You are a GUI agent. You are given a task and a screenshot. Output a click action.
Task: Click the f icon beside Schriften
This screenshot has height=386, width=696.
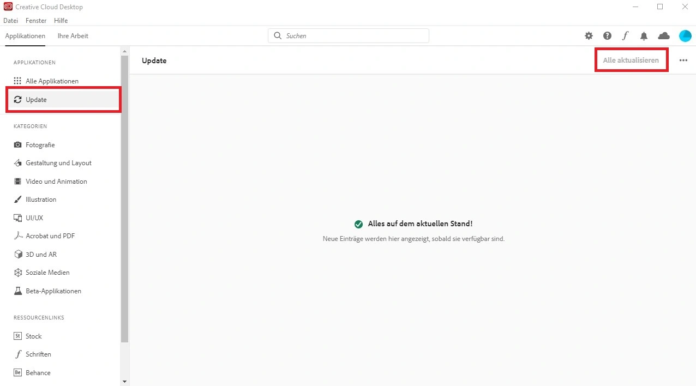pos(17,354)
